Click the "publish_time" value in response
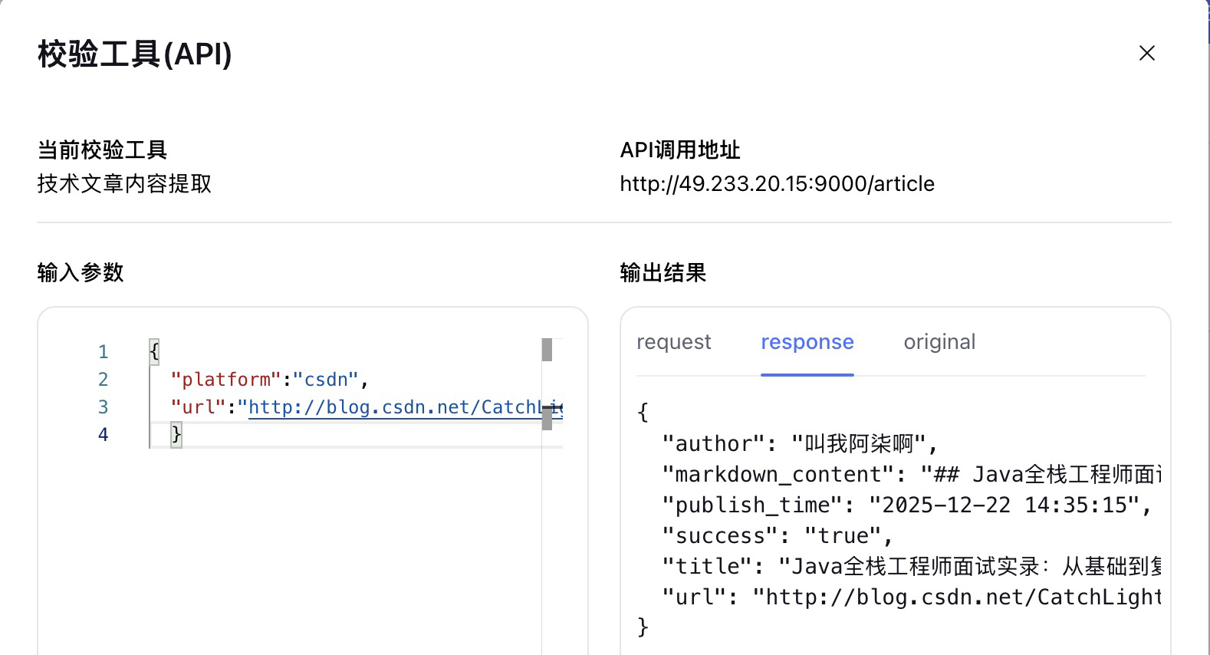Image resolution: width=1210 pixels, height=655 pixels. click(1008, 505)
